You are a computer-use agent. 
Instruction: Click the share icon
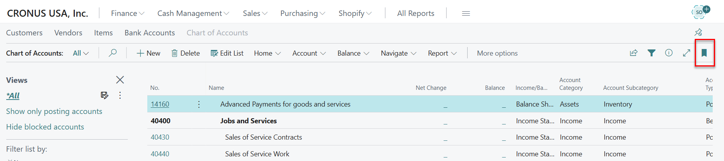[x=634, y=53]
